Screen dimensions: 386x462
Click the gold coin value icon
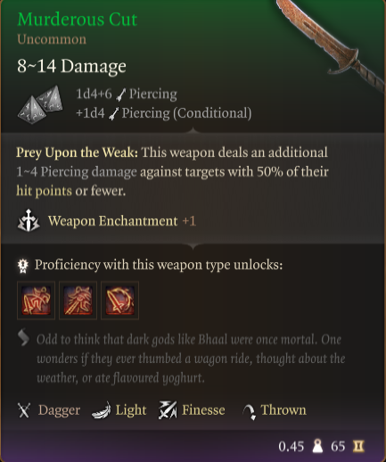[x=358, y=446]
